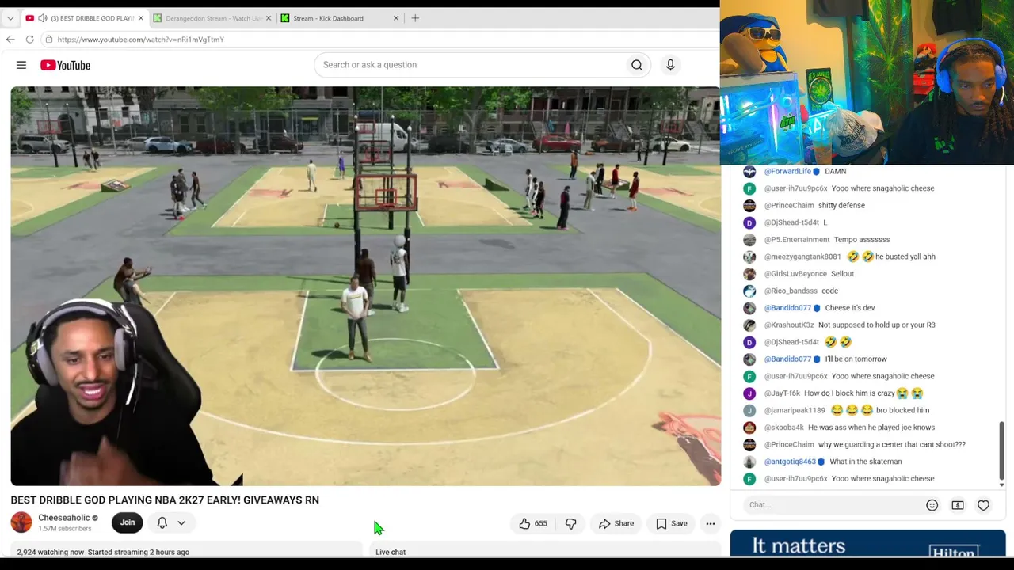Dislike the video with thumbs down

tap(571, 523)
